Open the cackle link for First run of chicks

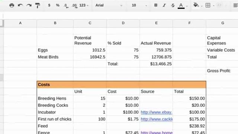pyautogui.click(x=157, y=119)
